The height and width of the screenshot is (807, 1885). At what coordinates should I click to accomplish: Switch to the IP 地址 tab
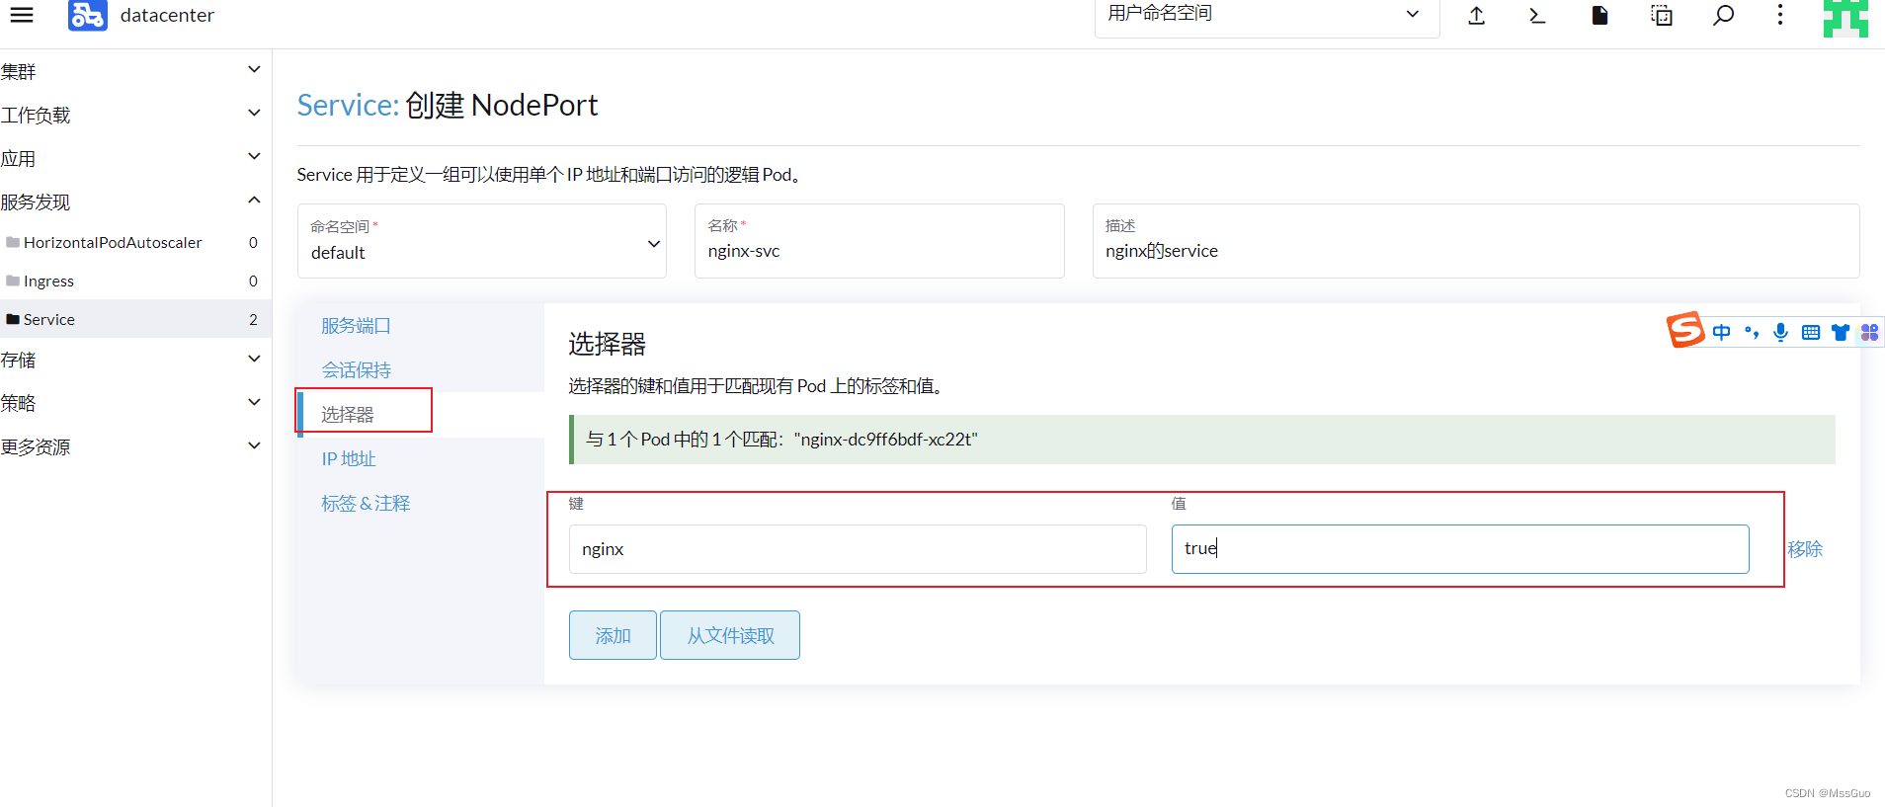coord(349,458)
